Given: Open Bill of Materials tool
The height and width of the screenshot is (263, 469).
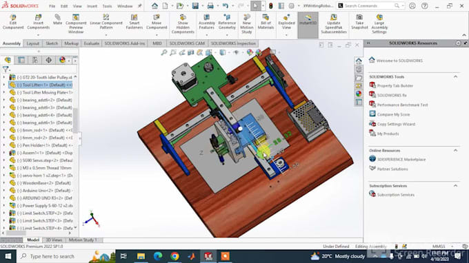Looking at the screenshot, I should (x=266, y=22).
